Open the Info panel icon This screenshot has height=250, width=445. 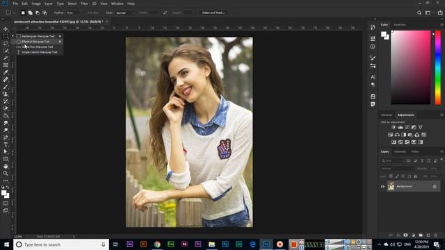373,47
